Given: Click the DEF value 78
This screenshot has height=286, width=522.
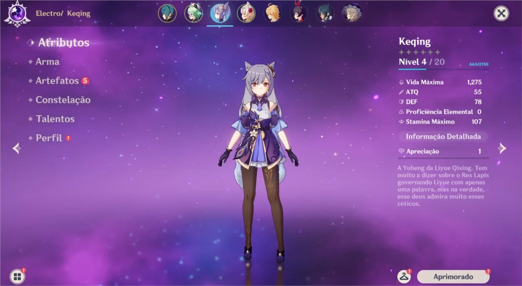Looking at the screenshot, I should pos(478,102).
